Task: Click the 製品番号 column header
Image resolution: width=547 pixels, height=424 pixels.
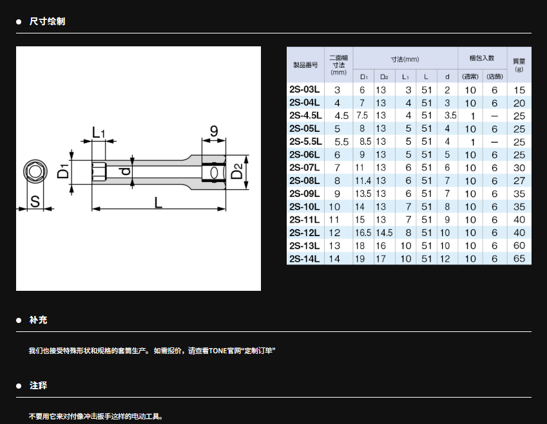Action: (305, 65)
